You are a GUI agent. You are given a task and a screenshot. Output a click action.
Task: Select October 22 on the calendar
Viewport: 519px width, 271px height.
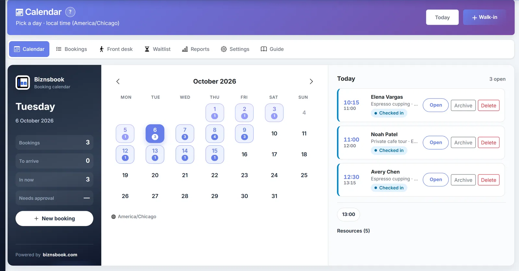point(215,175)
